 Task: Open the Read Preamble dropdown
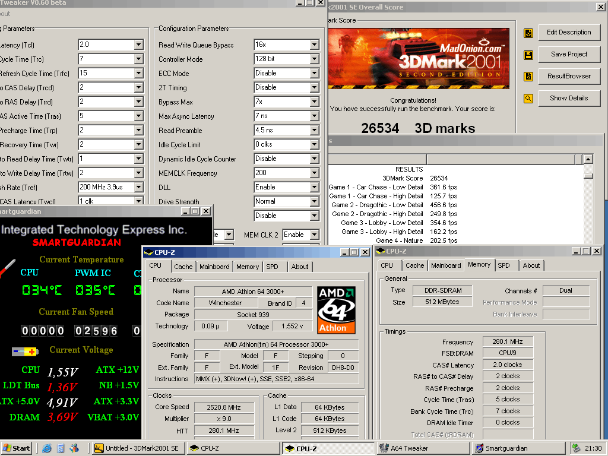point(315,130)
